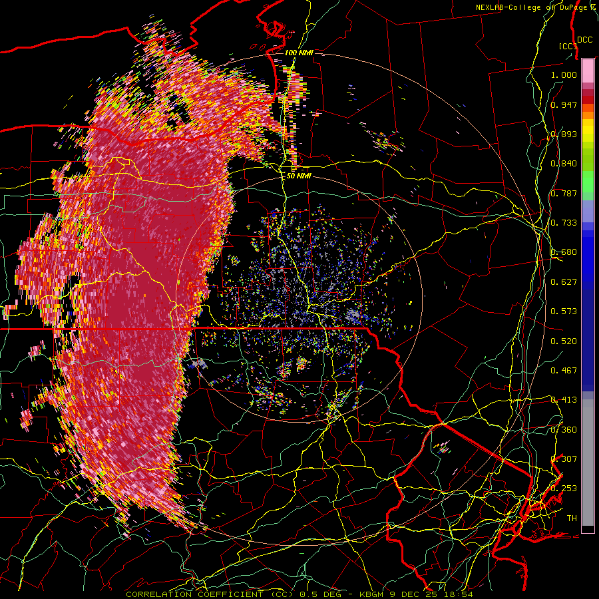
Task: Select the 0.520 scale label
Action: (x=564, y=341)
